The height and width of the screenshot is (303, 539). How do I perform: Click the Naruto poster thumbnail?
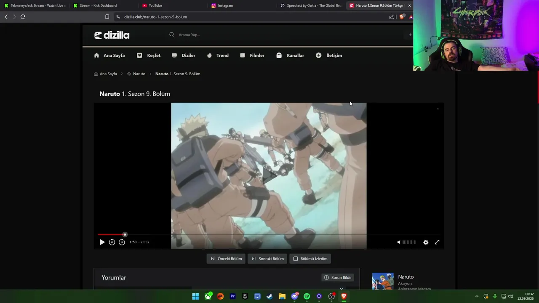(x=383, y=281)
